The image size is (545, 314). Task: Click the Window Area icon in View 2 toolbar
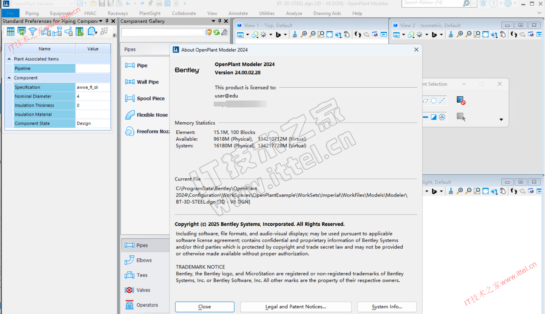[x=477, y=35]
